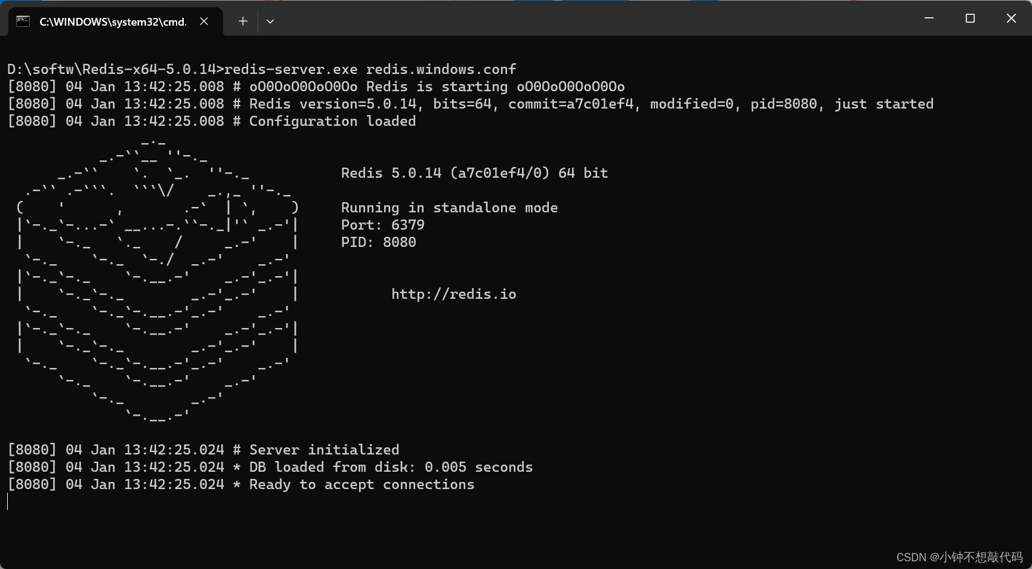Click the 'PID: 8080' text
The width and height of the screenshot is (1032, 569).
click(x=378, y=242)
